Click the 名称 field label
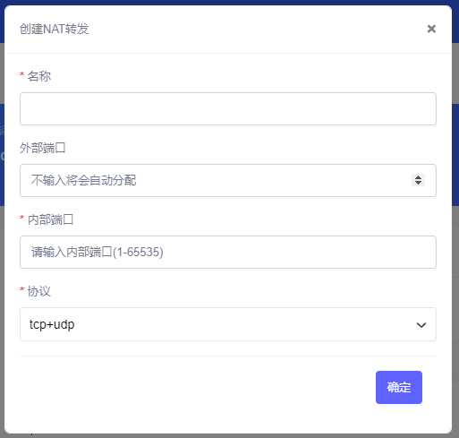This screenshot has height=438, width=459. point(39,76)
